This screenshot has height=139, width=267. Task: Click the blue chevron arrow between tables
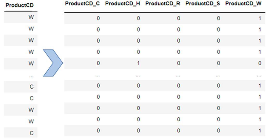[53, 63]
